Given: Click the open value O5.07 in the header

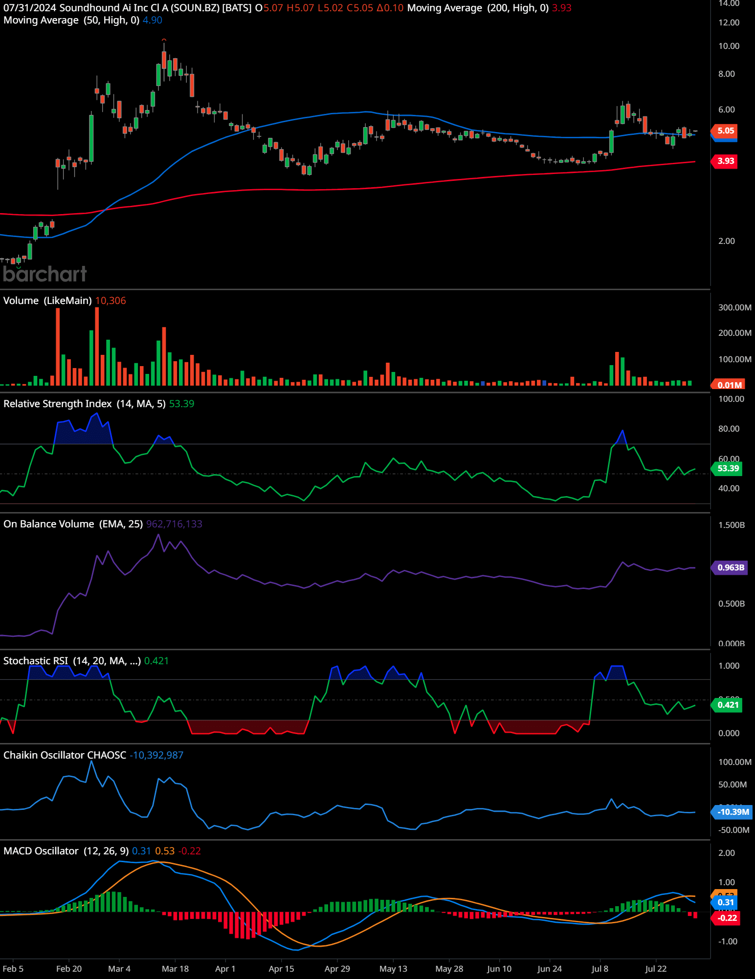Looking at the screenshot, I should [x=269, y=8].
